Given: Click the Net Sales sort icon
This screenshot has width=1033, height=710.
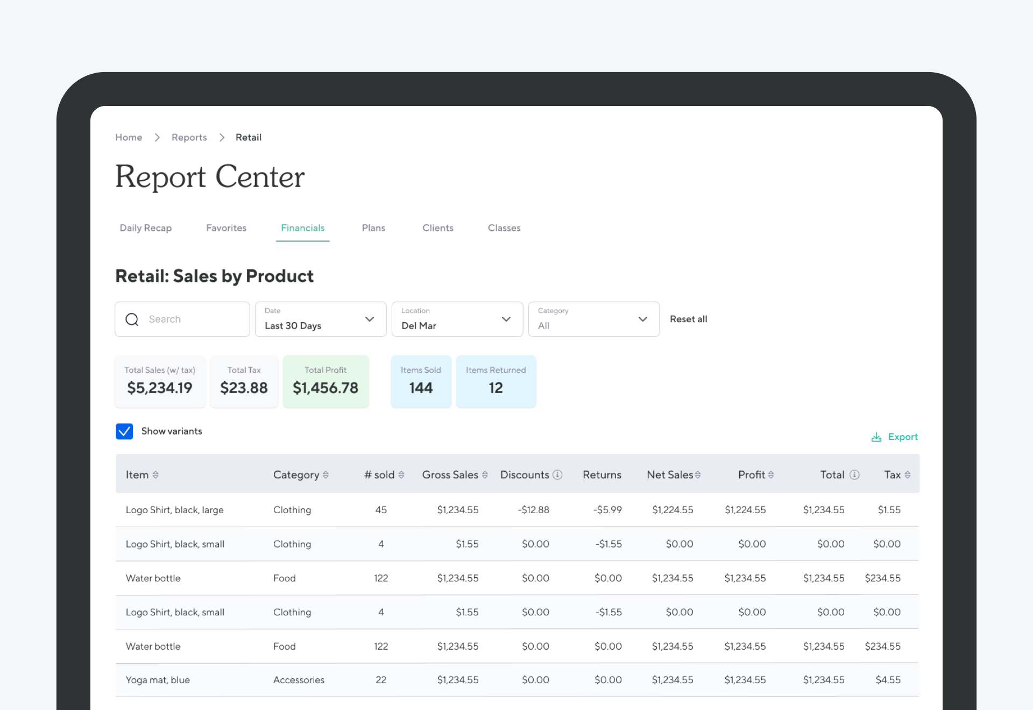Looking at the screenshot, I should pos(698,475).
